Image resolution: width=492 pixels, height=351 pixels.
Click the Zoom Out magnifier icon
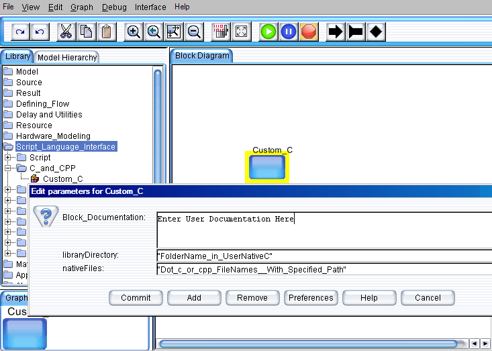click(194, 32)
